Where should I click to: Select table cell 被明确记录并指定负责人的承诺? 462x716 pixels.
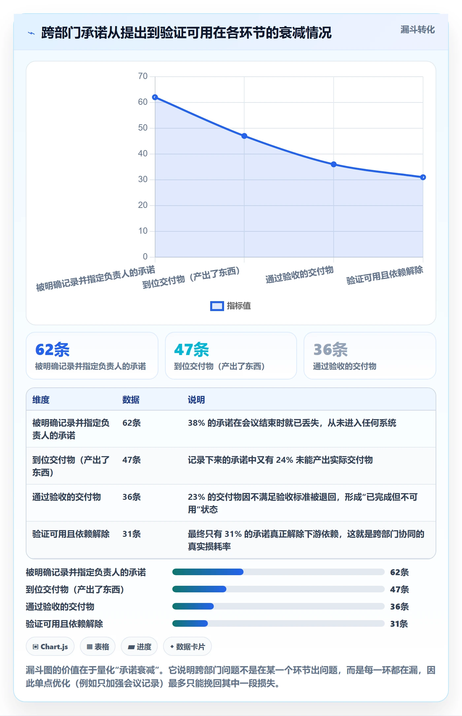(x=71, y=429)
